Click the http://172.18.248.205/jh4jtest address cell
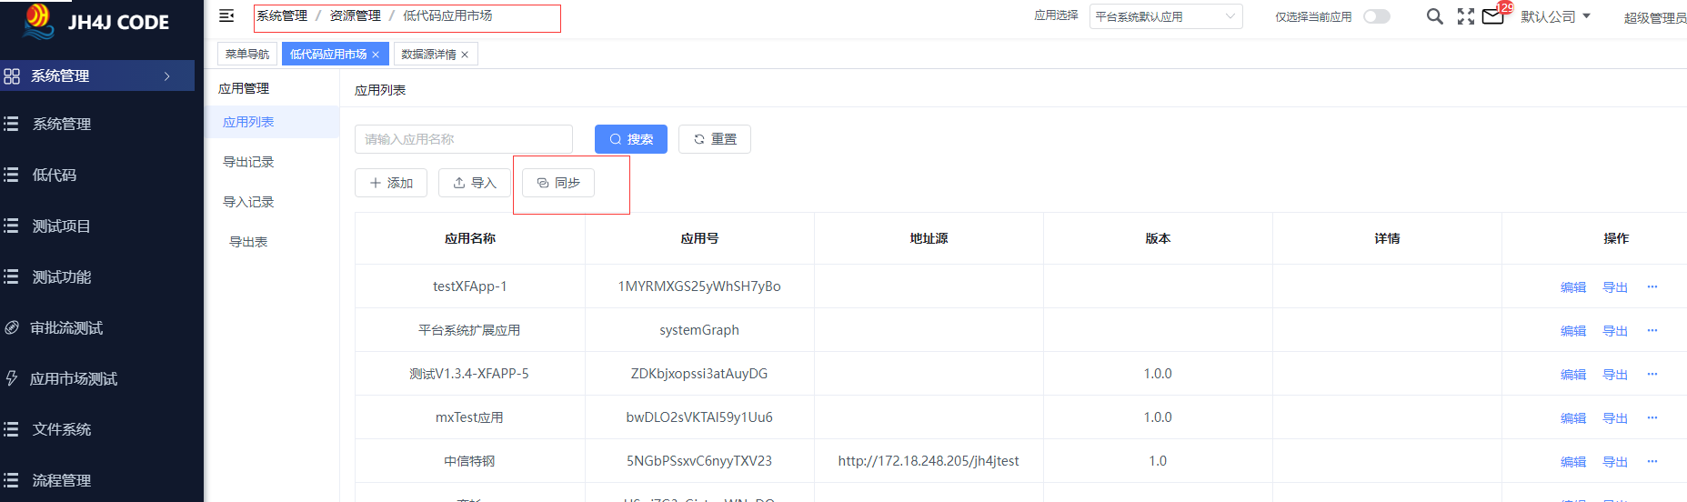This screenshot has height=502, width=1687. point(929,461)
